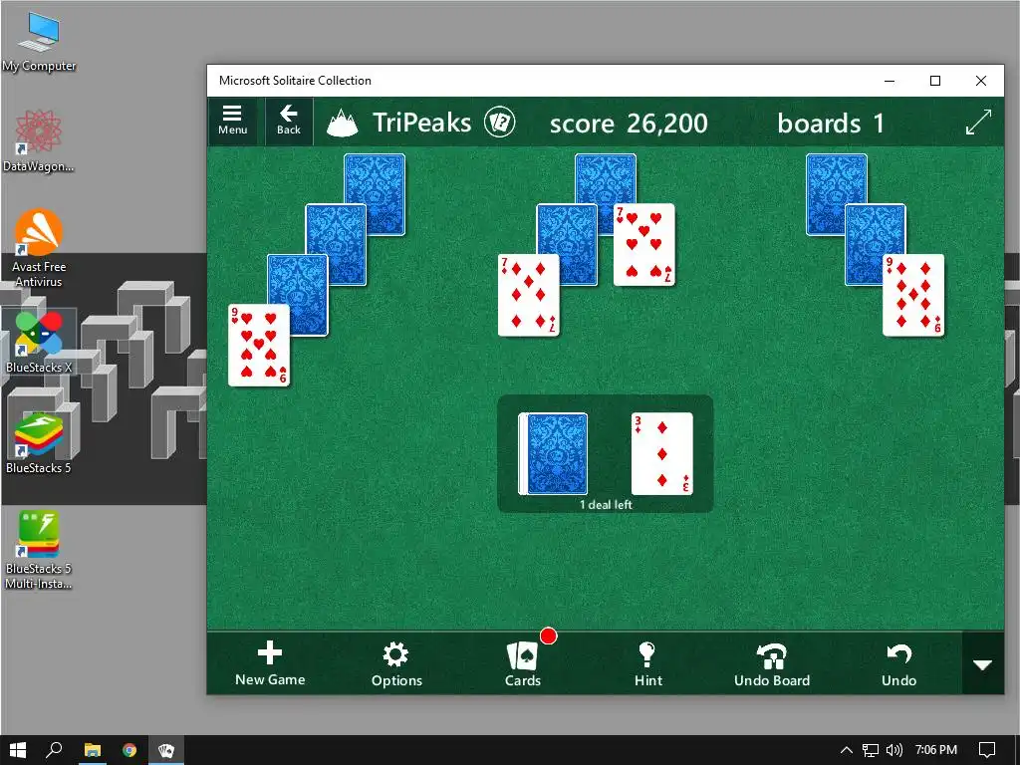Open the volume speaker tray icon
The width and height of the screenshot is (1020, 765).
click(894, 750)
